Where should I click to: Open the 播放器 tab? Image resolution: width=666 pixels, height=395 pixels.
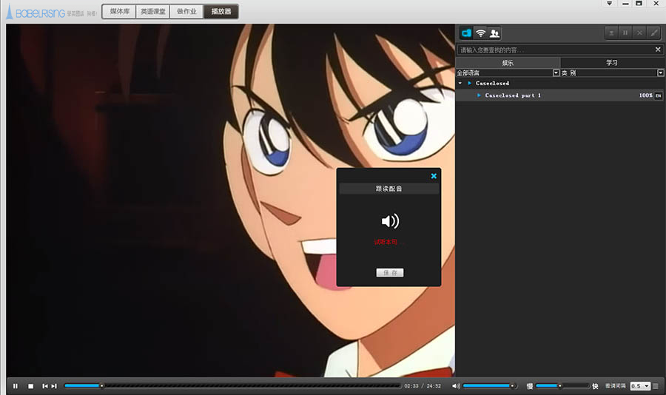point(221,12)
